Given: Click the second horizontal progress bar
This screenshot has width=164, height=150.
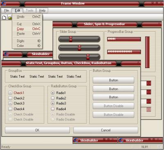Looking at the screenshot, I should 124,52.
